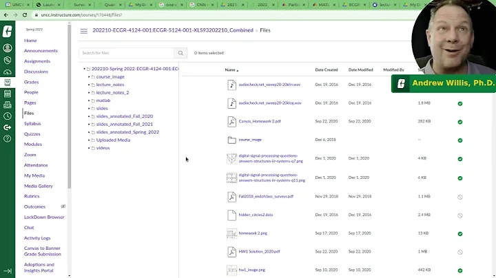Click the audio icon for audiocheck.net_sweep20-20klin.wav
The width and height of the screenshot is (496, 278).
coord(232,84)
